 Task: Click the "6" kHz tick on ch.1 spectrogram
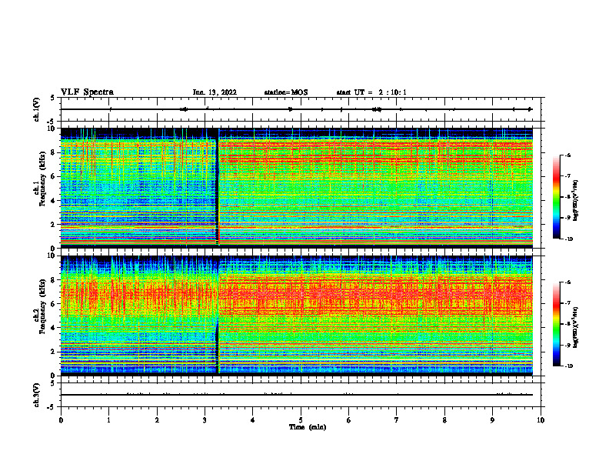click(54, 176)
